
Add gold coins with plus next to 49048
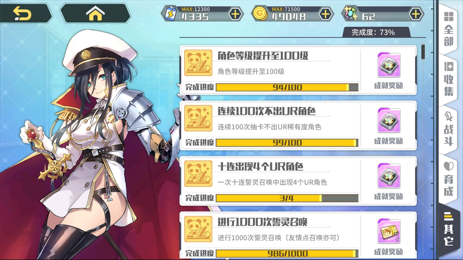pos(325,14)
